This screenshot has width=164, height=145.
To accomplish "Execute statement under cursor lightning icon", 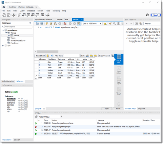I will (x=51, y=24).
